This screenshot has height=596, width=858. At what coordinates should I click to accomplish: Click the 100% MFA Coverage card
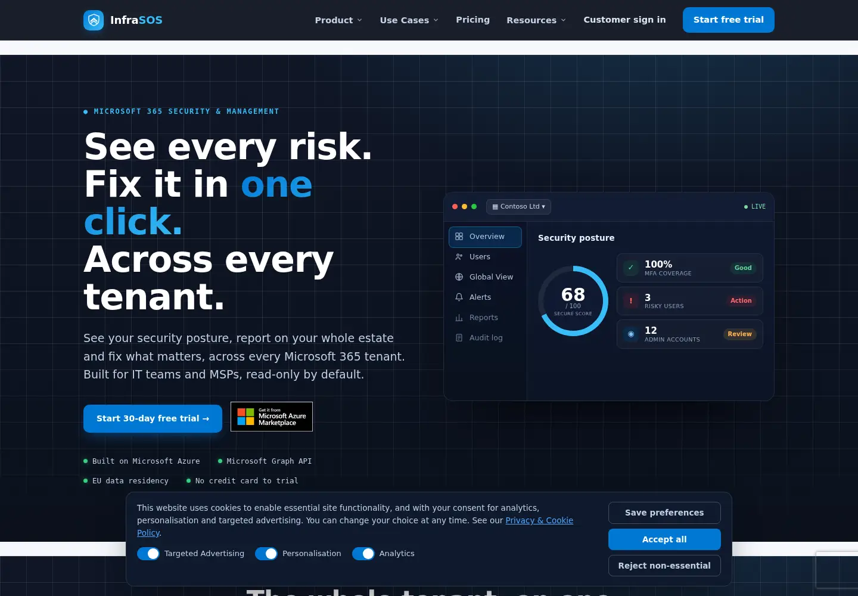pos(690,268)
